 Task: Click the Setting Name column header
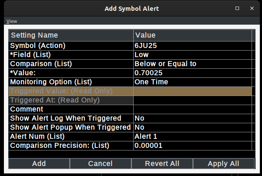click(x=71, y=35)
